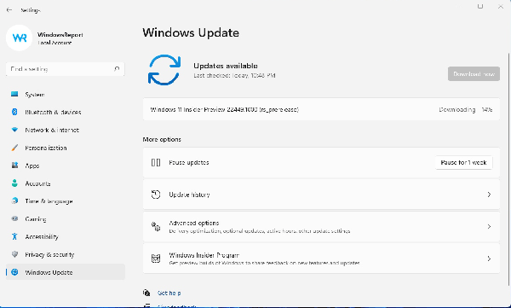Expand Update history chevron
The width and height of the screenshot is (511, 308).
click(489, 195)
